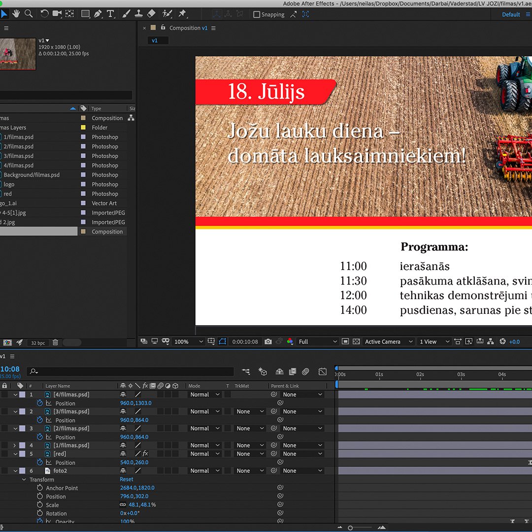Switch to the v1 composition tab
This screenshot has width=532, height=532.
[155, 40]
